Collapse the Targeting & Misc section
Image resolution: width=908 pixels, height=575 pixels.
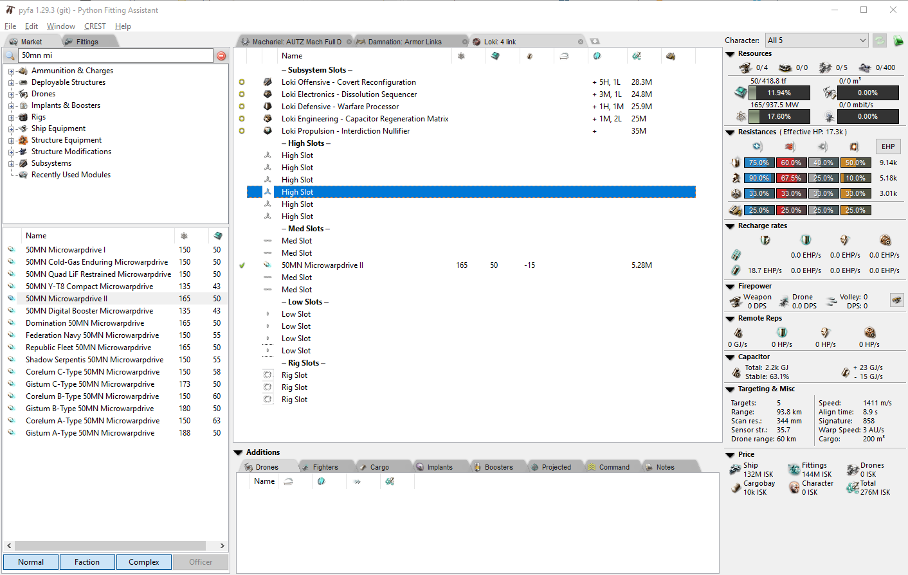(x=730, y=389)
